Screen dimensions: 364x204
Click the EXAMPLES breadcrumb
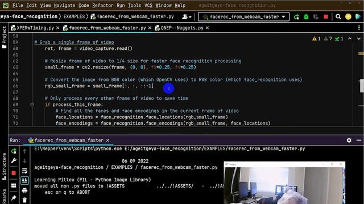(x=74, y=16)
